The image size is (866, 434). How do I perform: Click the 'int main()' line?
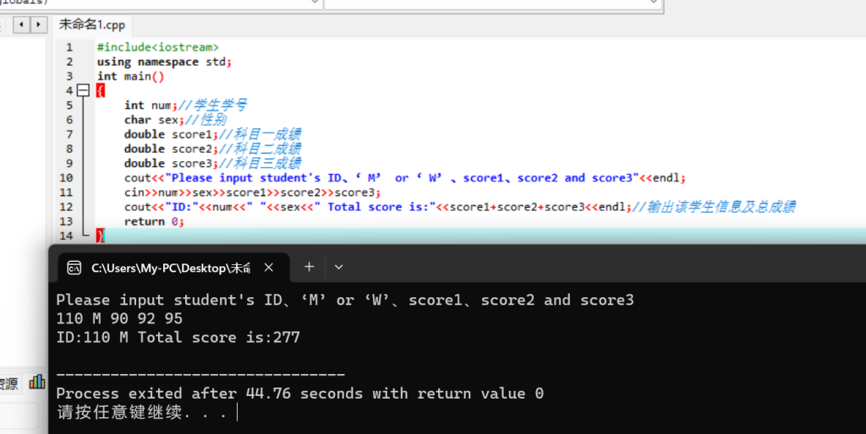pos(130,76)
